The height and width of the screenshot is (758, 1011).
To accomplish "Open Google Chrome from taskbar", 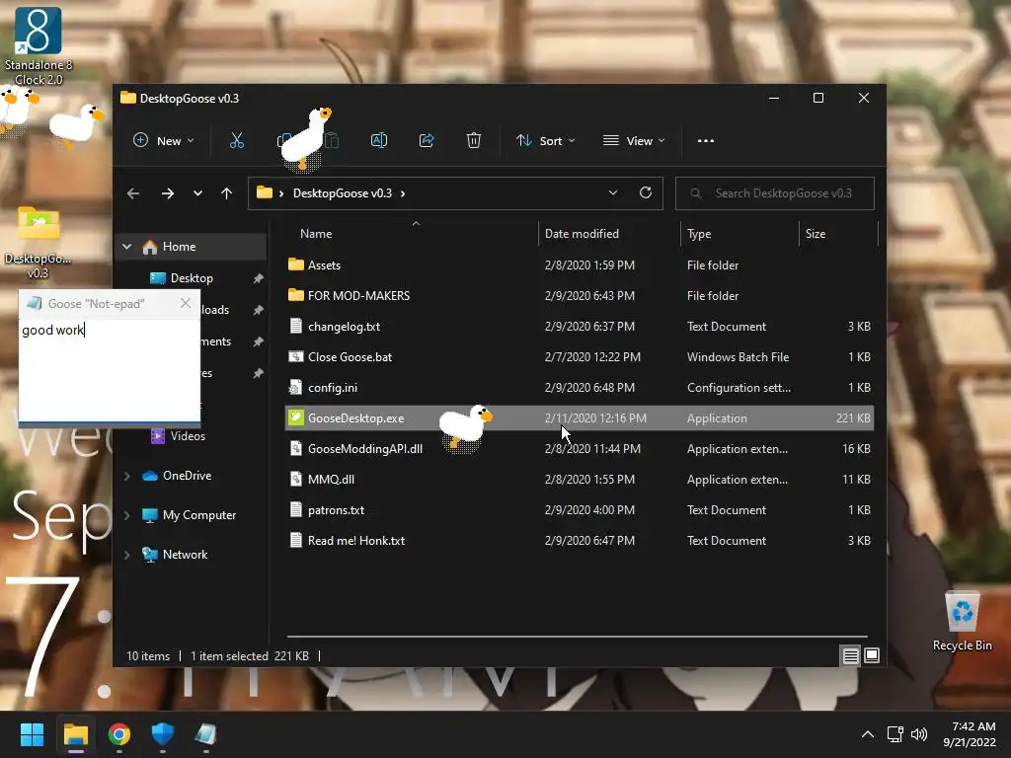I will 119,734.
